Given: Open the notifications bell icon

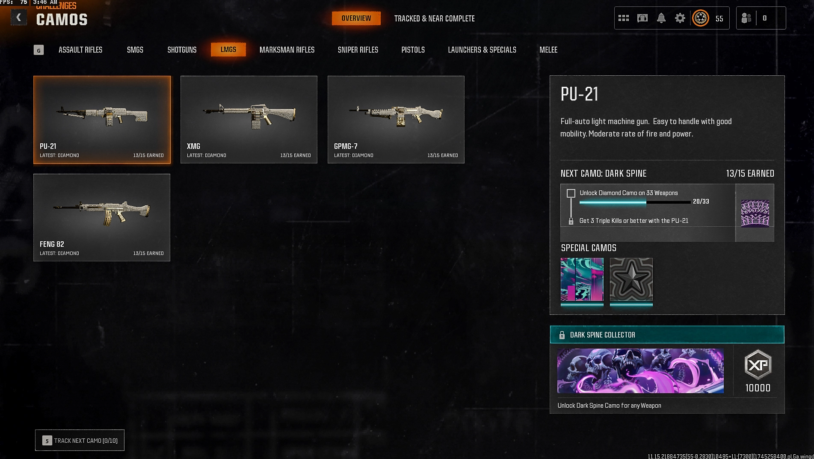Looking at the screenshot, I should pos(661,18).
